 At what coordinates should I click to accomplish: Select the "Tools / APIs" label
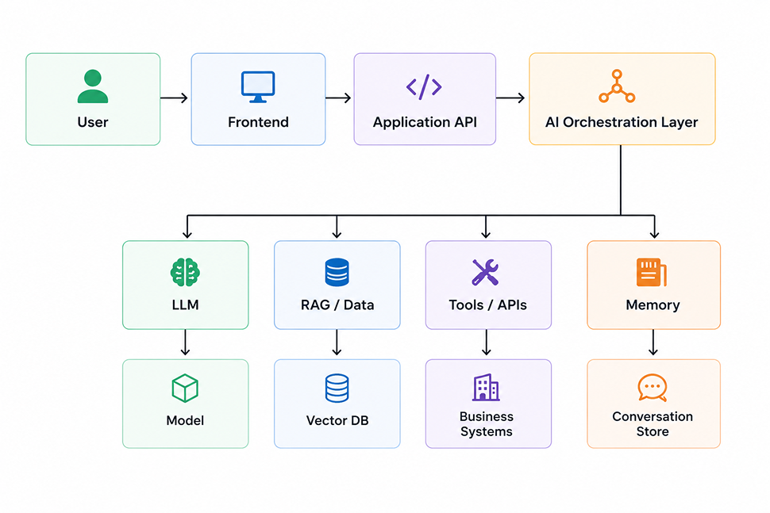click(487, 305)
